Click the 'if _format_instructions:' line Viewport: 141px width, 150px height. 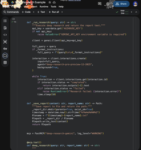click(48, 49)
